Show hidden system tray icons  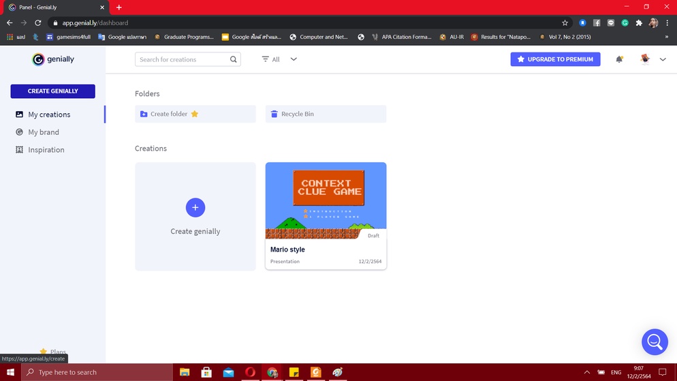pos(587,372)
